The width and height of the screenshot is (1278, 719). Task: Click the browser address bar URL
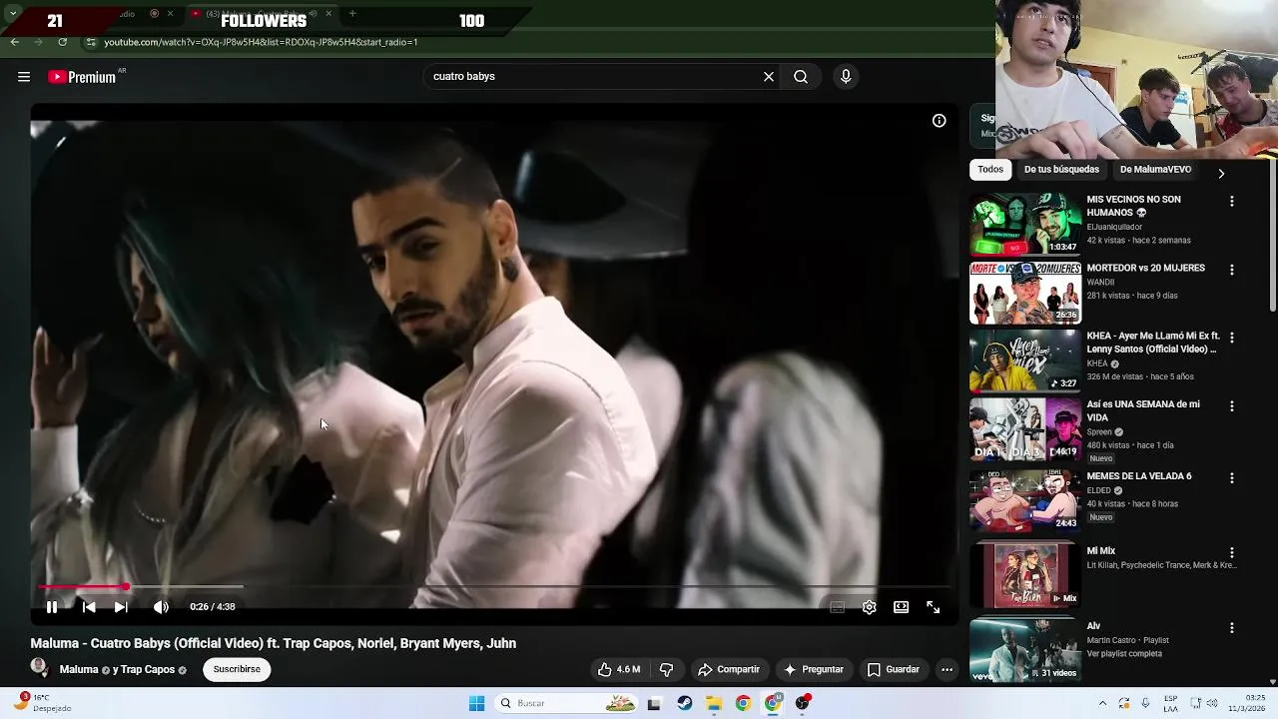261,42
